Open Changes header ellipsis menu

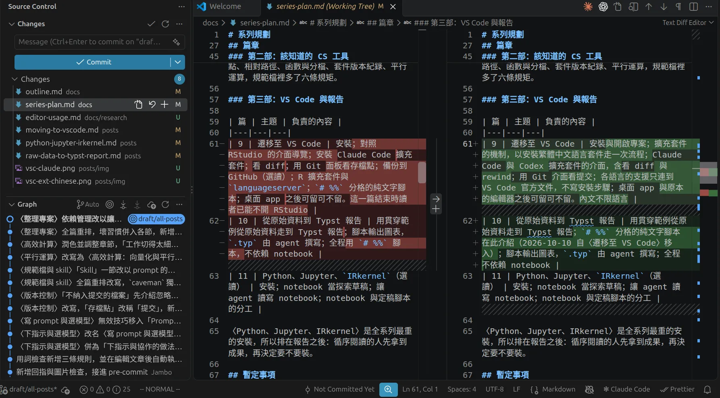179,24
